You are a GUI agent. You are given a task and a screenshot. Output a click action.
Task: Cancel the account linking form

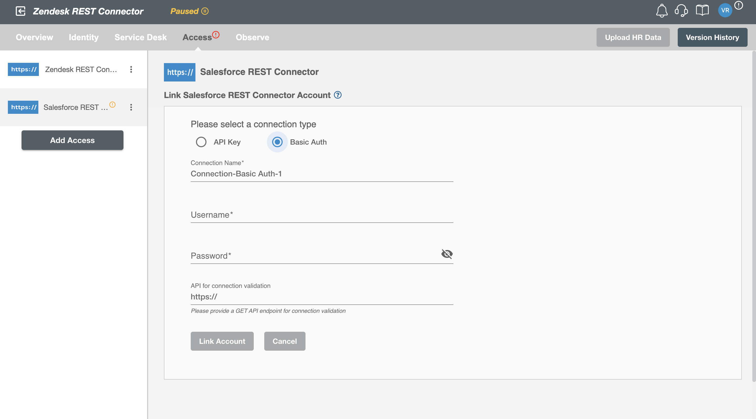[x=285, y=341]
